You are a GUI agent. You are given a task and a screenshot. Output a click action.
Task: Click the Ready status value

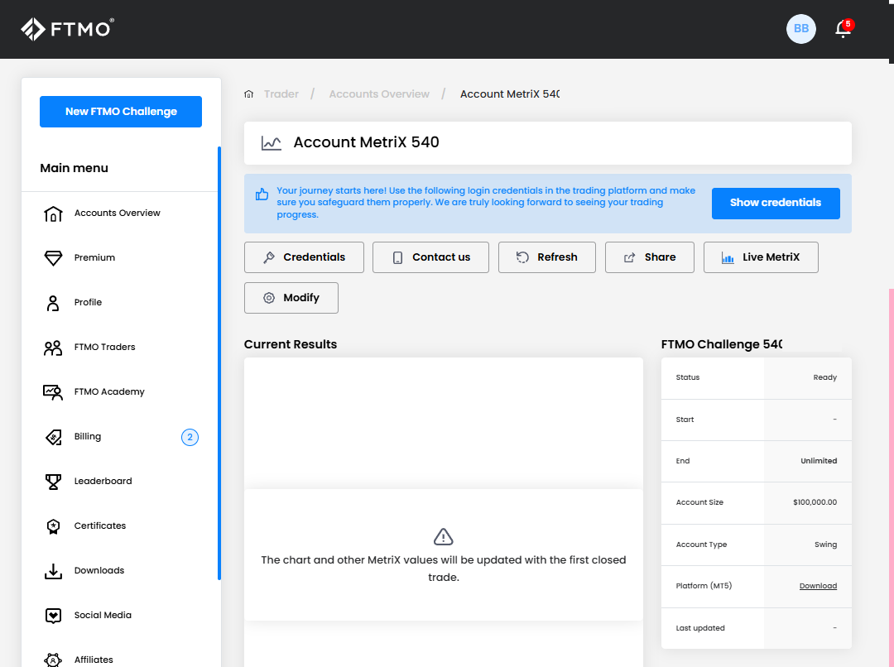tap(825, 377)
